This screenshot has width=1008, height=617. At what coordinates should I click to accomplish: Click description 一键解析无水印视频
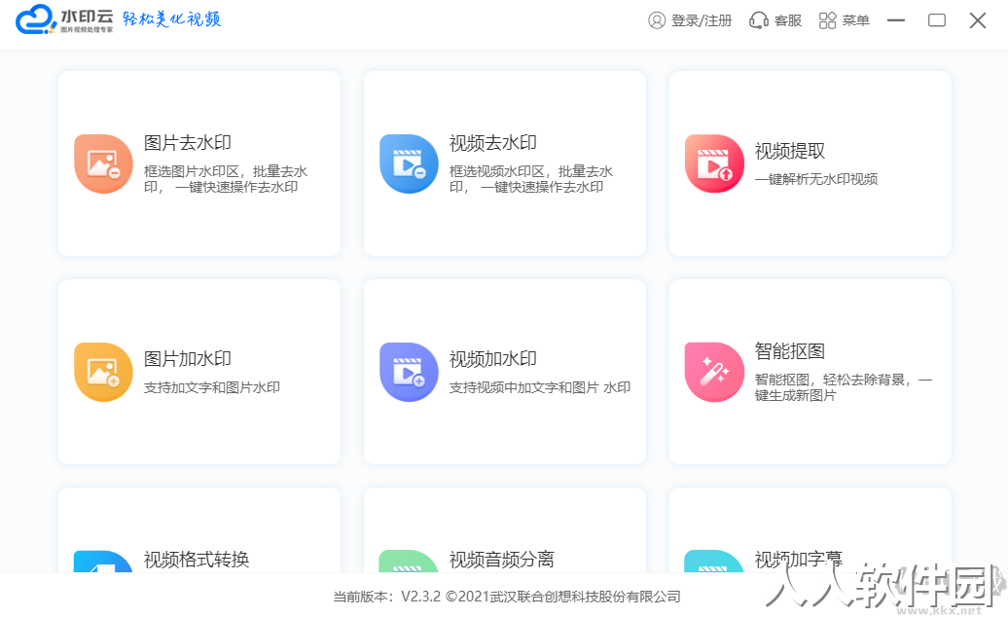point(815,179)
